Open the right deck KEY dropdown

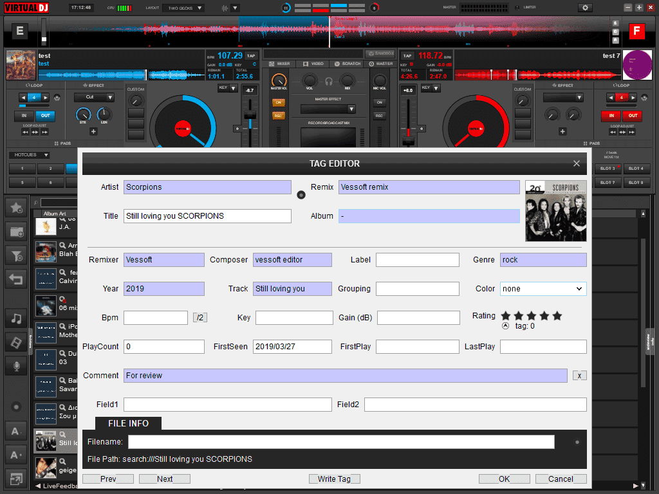(x=431, y=88)
